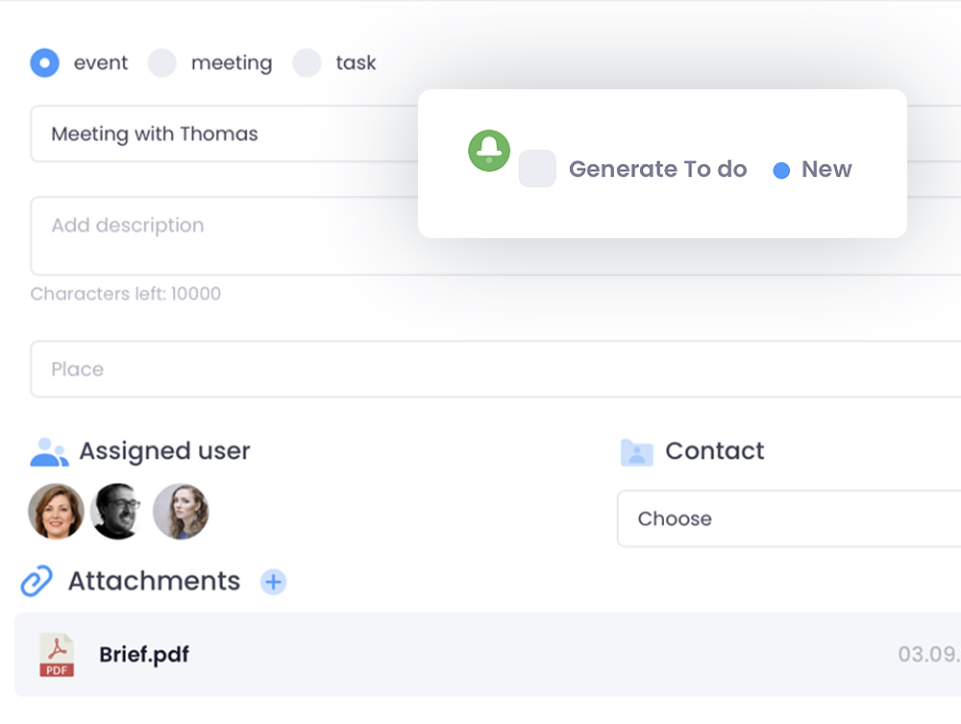The height and width of the screenshot is (724, 961).
Task: Open the Brief.pdf attachment
Action: tap(144, 655)
